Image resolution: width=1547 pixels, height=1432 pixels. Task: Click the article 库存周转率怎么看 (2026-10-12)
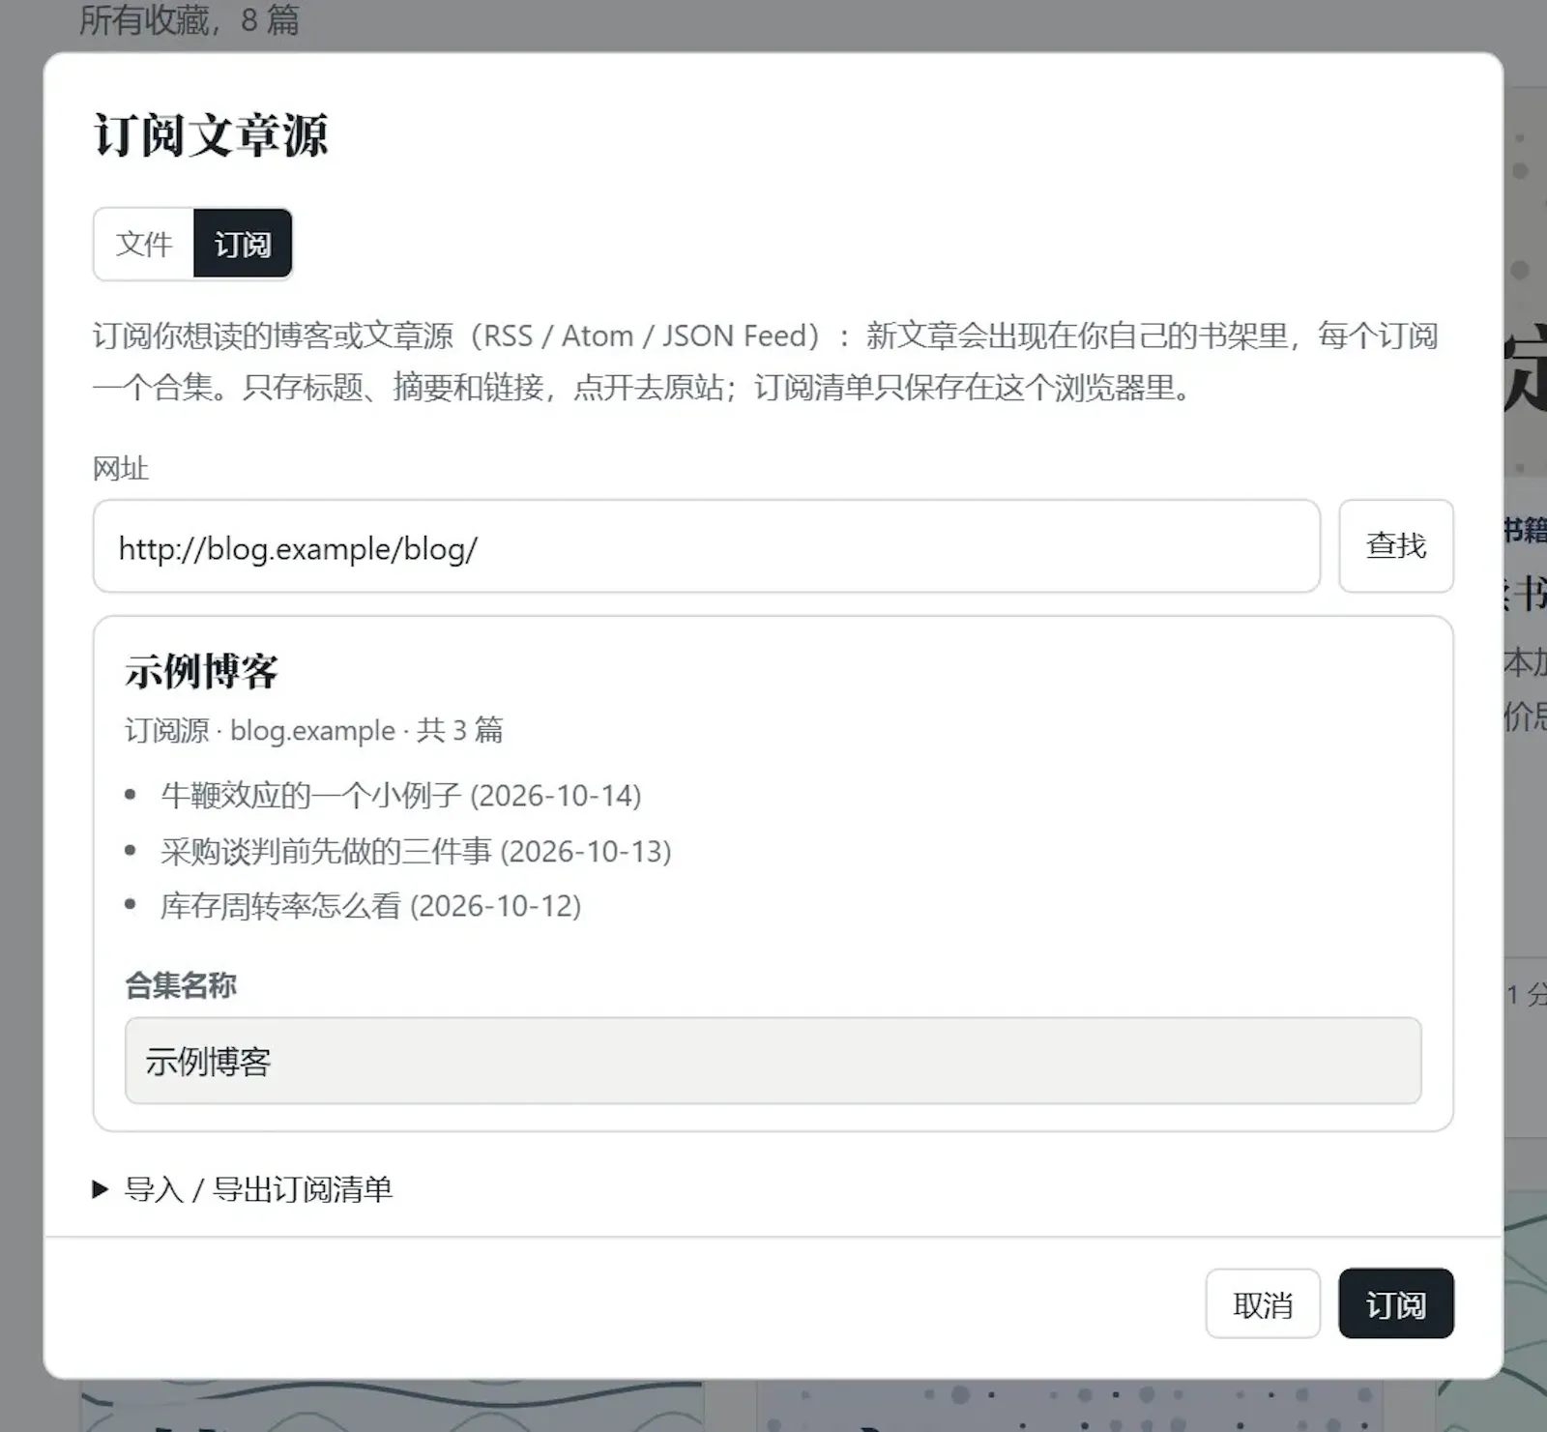coord(371,906)
